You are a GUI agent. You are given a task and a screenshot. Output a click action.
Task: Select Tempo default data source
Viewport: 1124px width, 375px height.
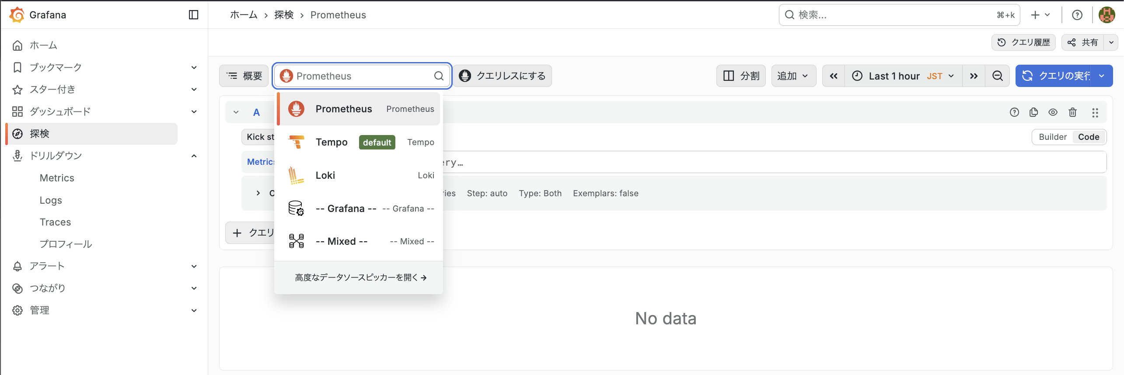coord(359,142)
